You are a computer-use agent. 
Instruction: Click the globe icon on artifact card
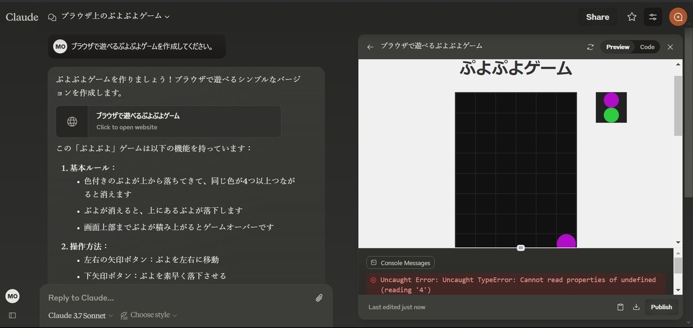point(72,121)
